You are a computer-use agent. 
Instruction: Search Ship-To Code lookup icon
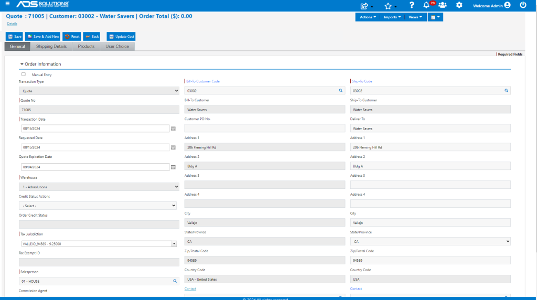[x=506, y=90]
